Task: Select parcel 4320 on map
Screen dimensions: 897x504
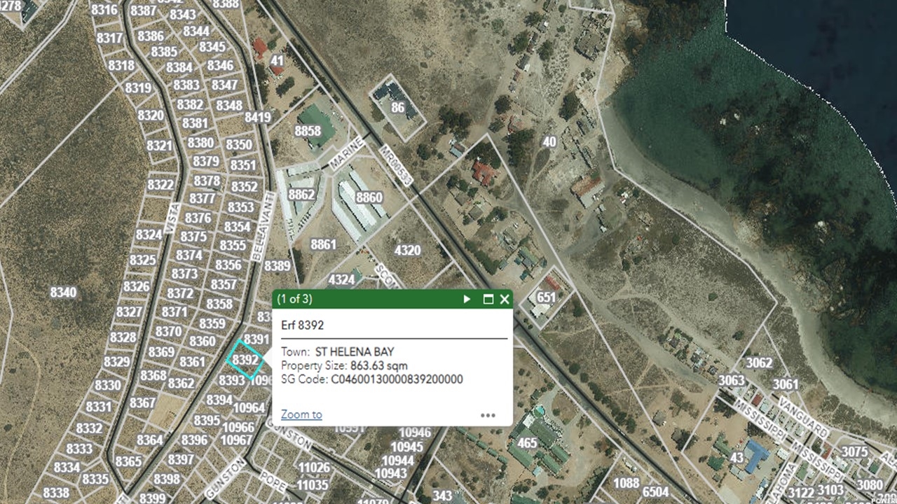Action: point(407,251)
